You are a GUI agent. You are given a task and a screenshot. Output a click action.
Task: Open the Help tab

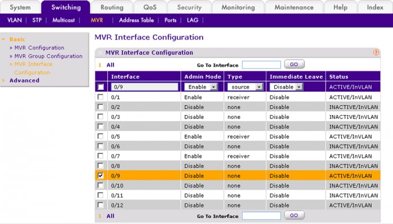pos(340,7)
